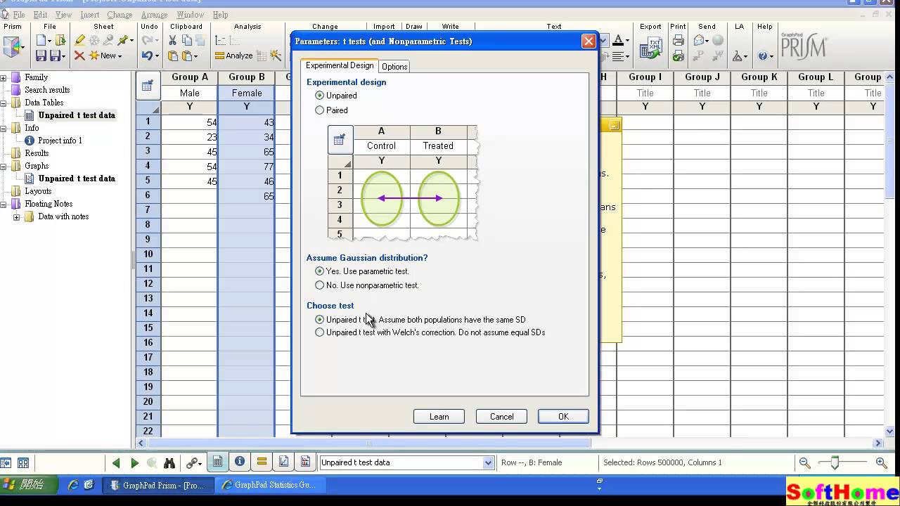This screenshot has width=900, height=506.
Task: Switch to the Options tab in dialog
Action: (x=394, y=67)
